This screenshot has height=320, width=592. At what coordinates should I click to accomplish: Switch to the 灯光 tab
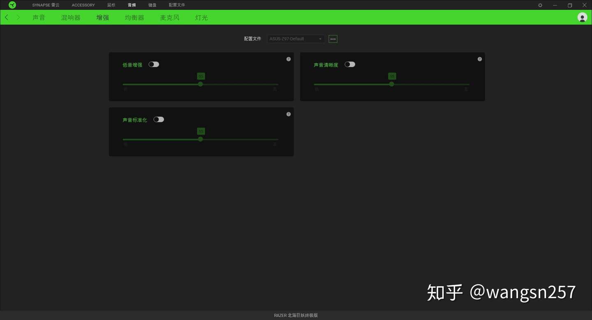(201, 18)
